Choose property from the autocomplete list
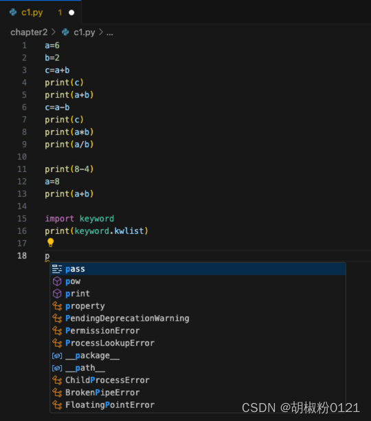This screenshot has width=371, height=421. click(x=198, y=306)
